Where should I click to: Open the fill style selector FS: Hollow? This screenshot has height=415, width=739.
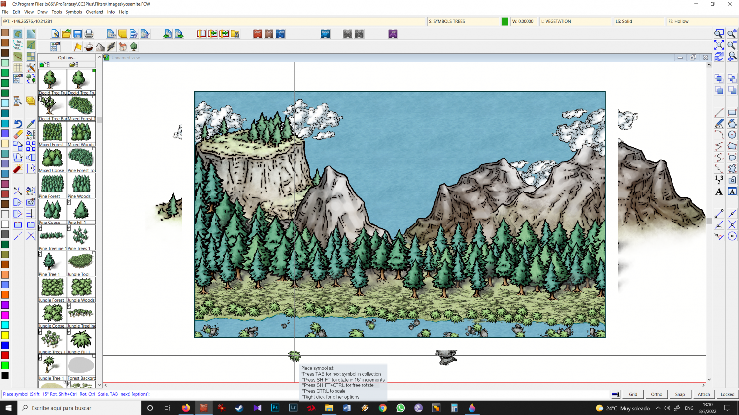pos(703,21)
